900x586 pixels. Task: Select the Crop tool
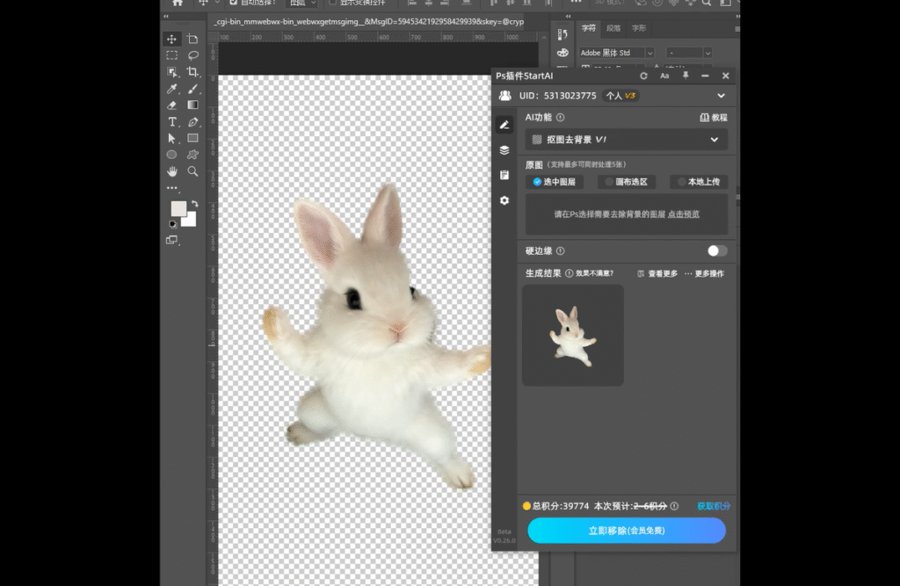[192, 72]
